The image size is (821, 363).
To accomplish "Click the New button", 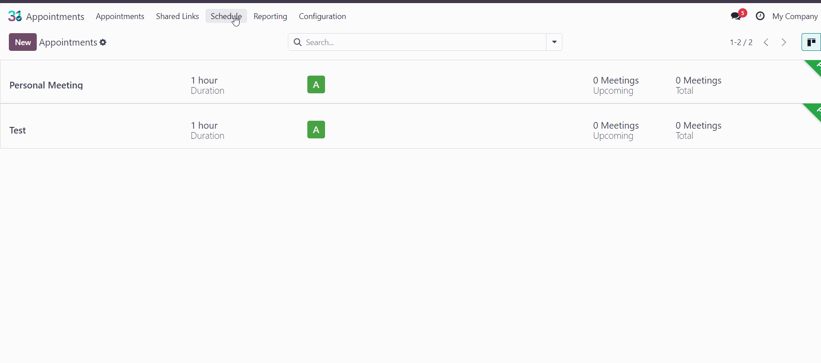I will (x=23, y=42).
